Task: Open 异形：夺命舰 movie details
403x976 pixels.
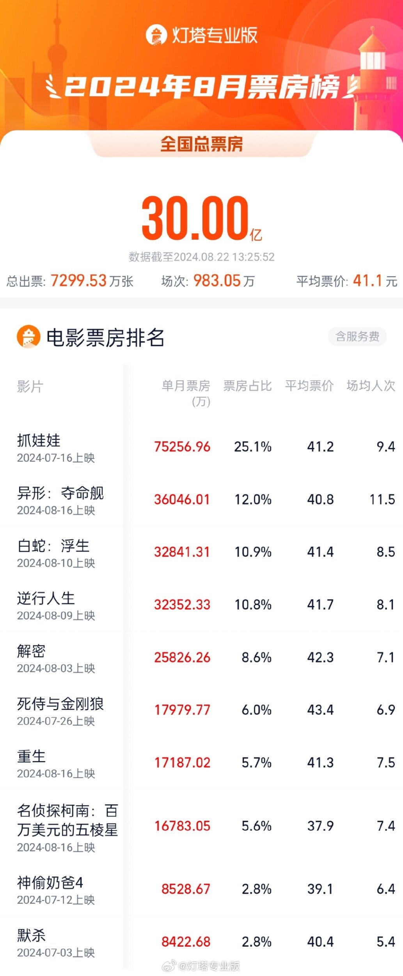Action: pos(60,493)
